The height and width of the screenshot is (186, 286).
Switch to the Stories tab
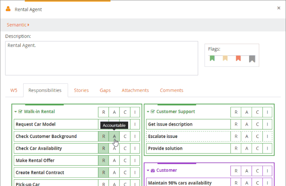pyautogui.click(x=81, y=90)
